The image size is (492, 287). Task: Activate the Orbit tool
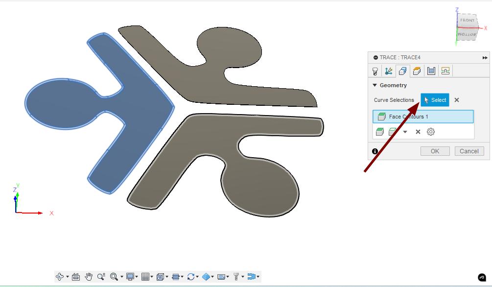pos(60,277)
